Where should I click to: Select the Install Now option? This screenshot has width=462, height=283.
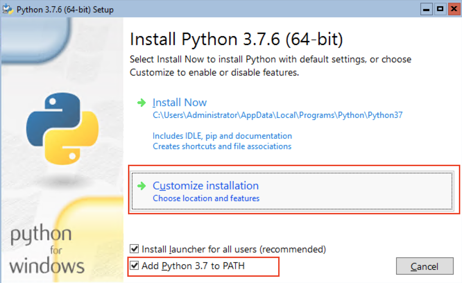point(180,103)
